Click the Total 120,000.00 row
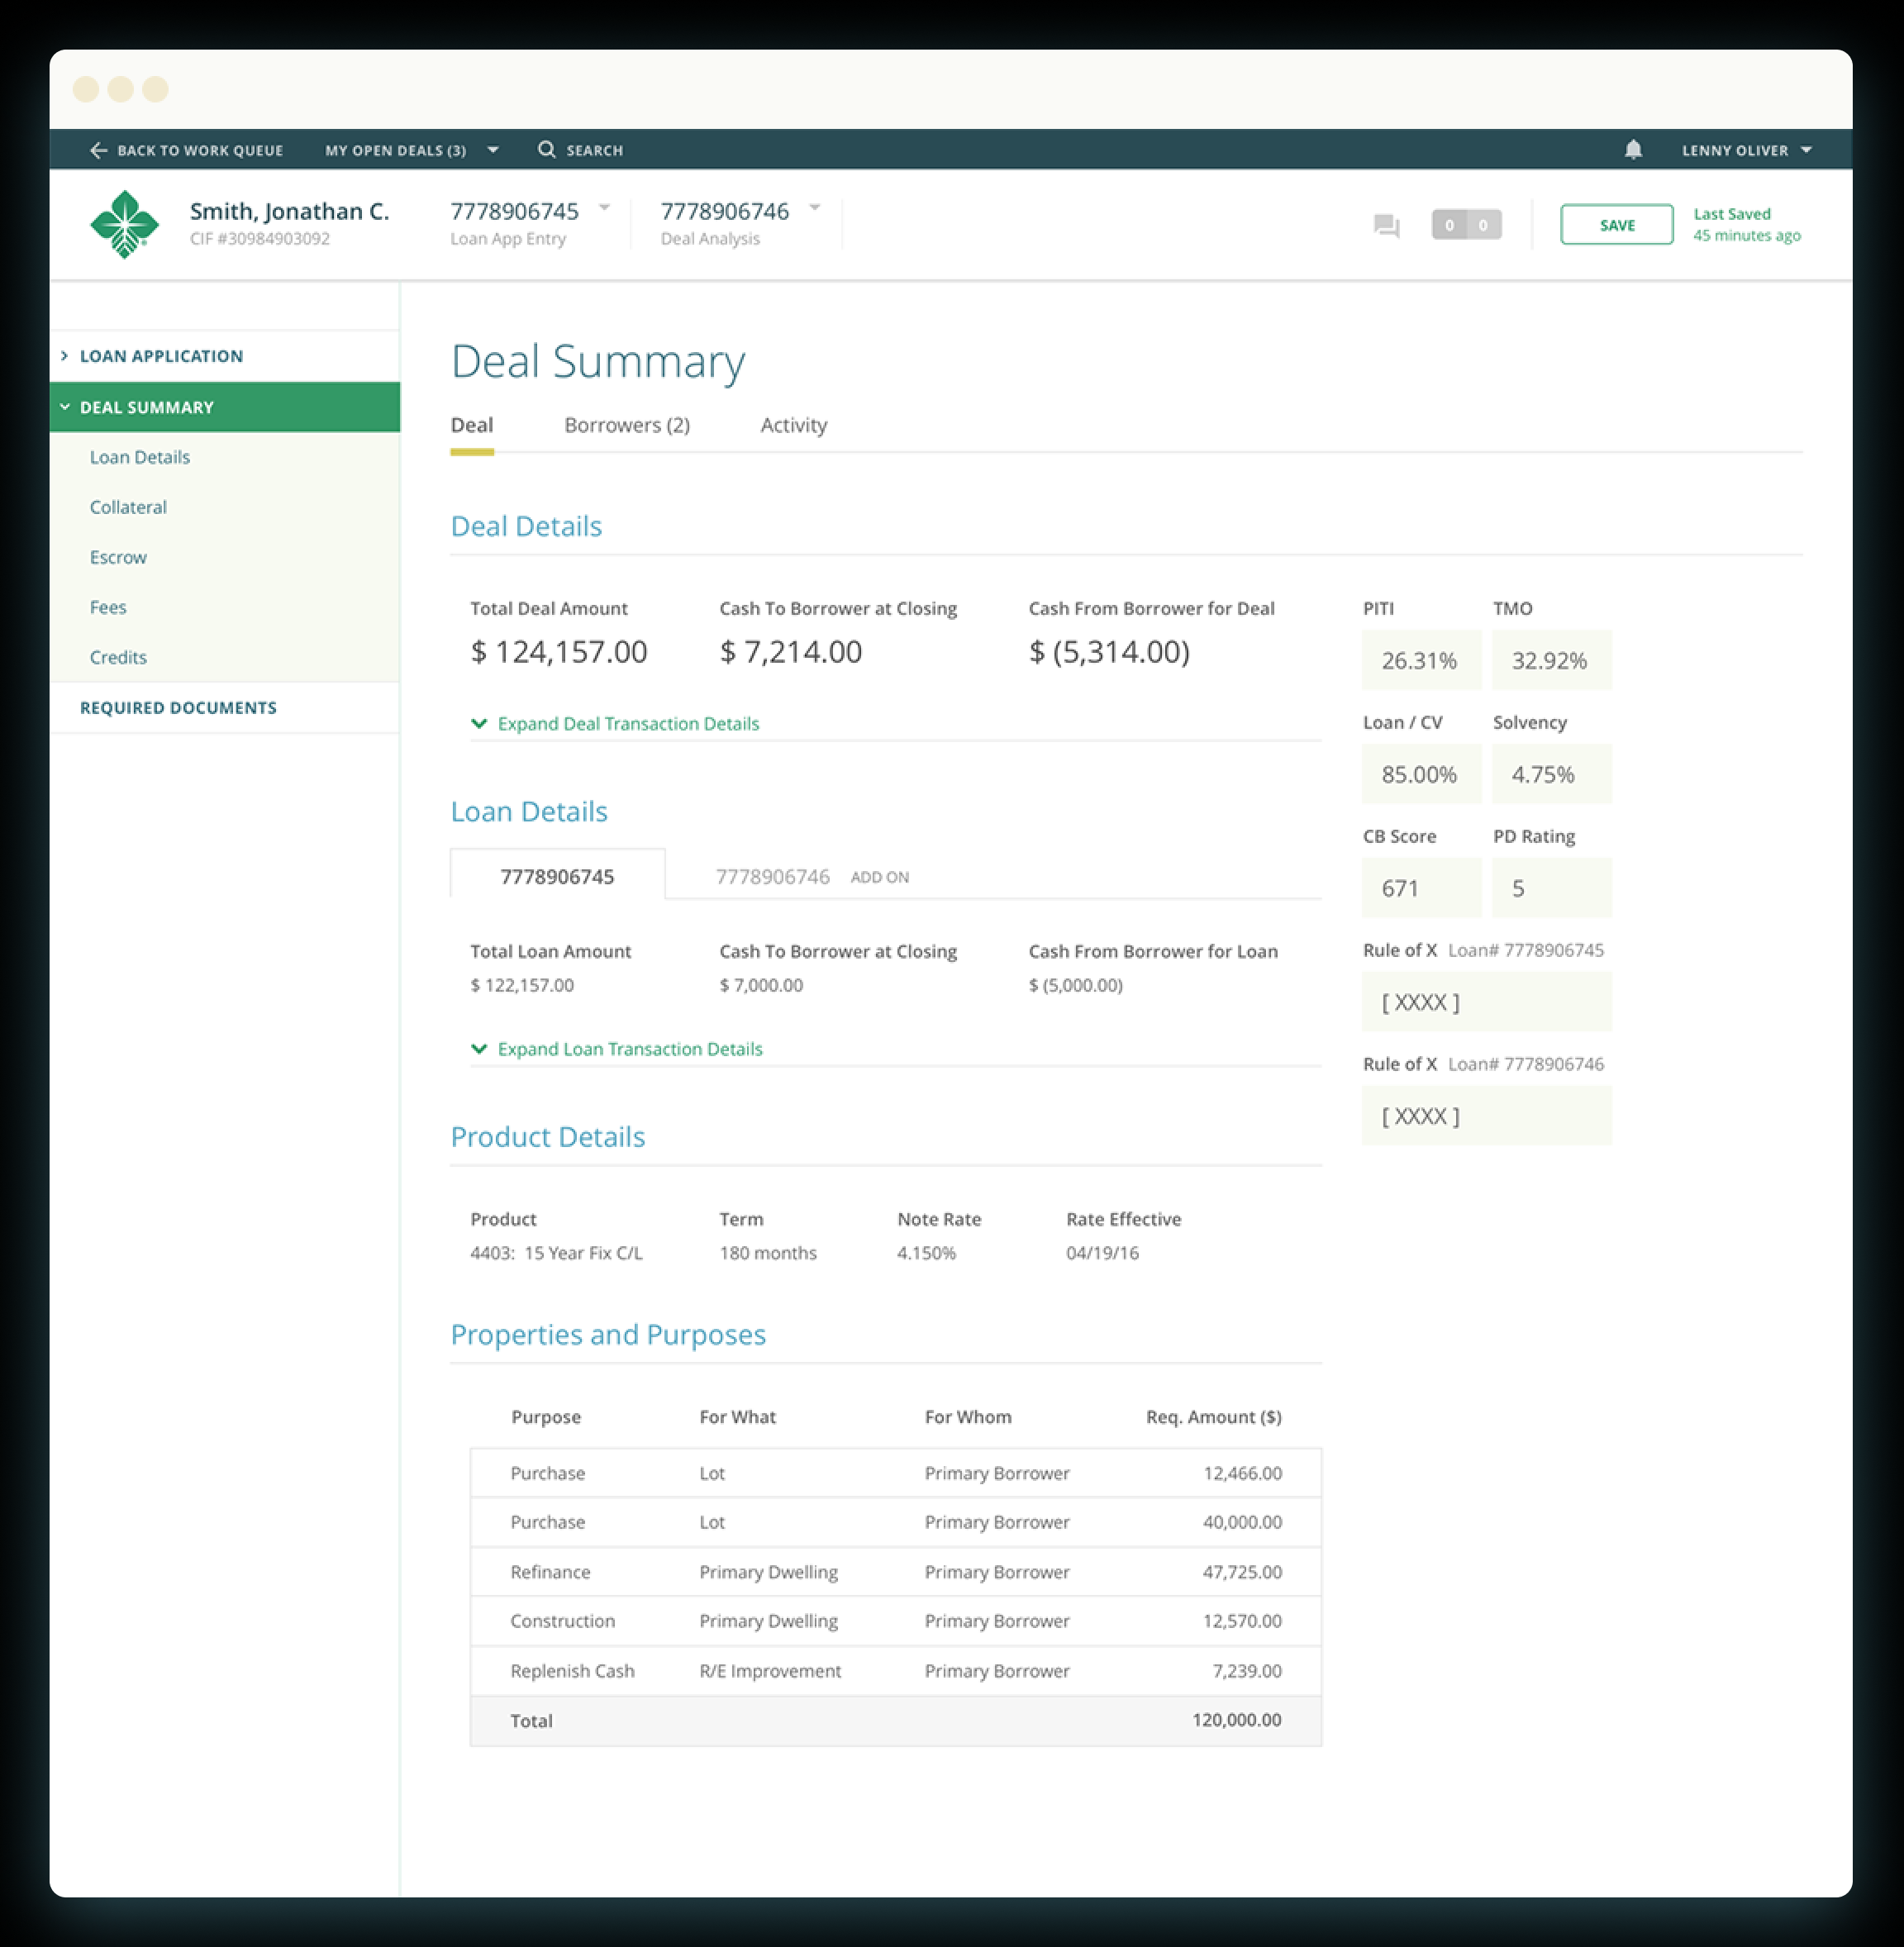The width and height of the screenshot is (1904, 1947). click(896, 1721)
